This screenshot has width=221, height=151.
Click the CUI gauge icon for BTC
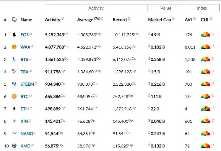[206, 96]
